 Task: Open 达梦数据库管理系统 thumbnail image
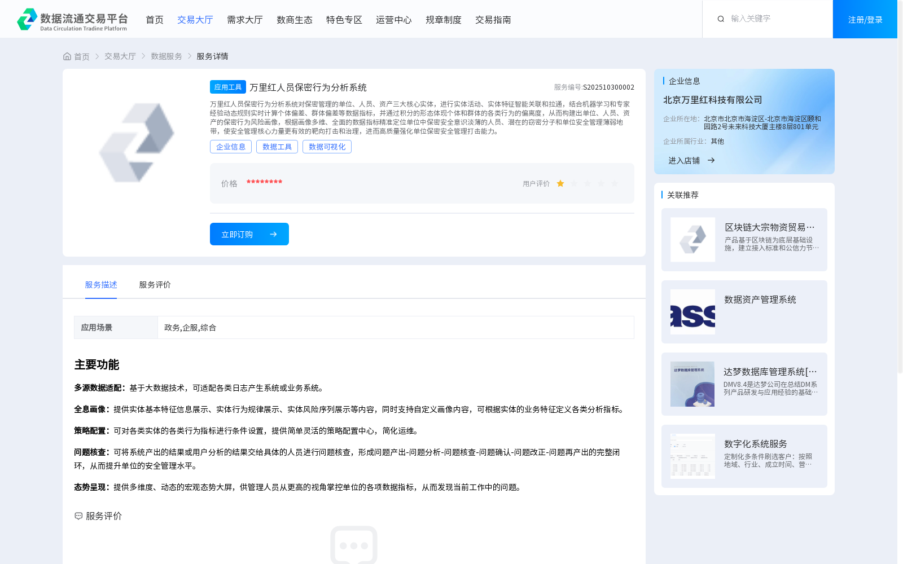coord(692,384)
